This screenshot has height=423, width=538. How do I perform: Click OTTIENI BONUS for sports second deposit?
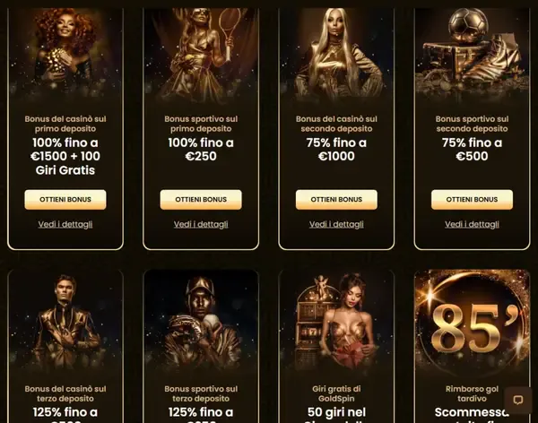(472, 200)
